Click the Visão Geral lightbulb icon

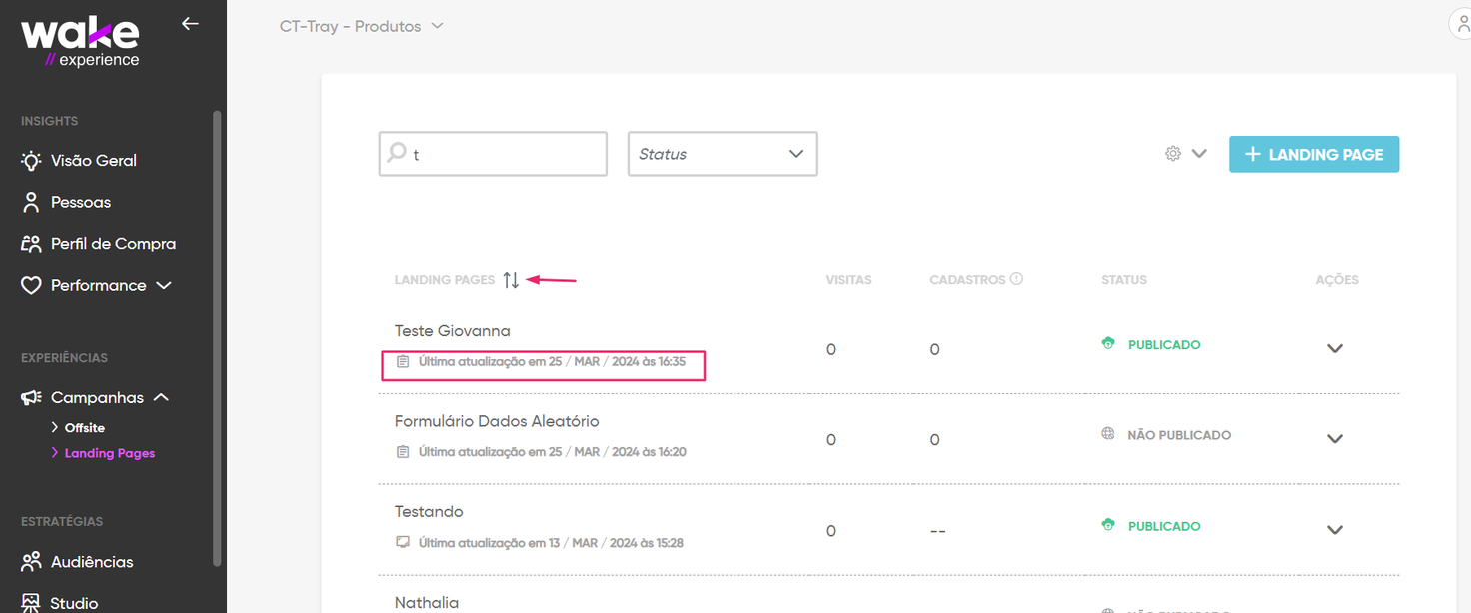coord(31,161)
